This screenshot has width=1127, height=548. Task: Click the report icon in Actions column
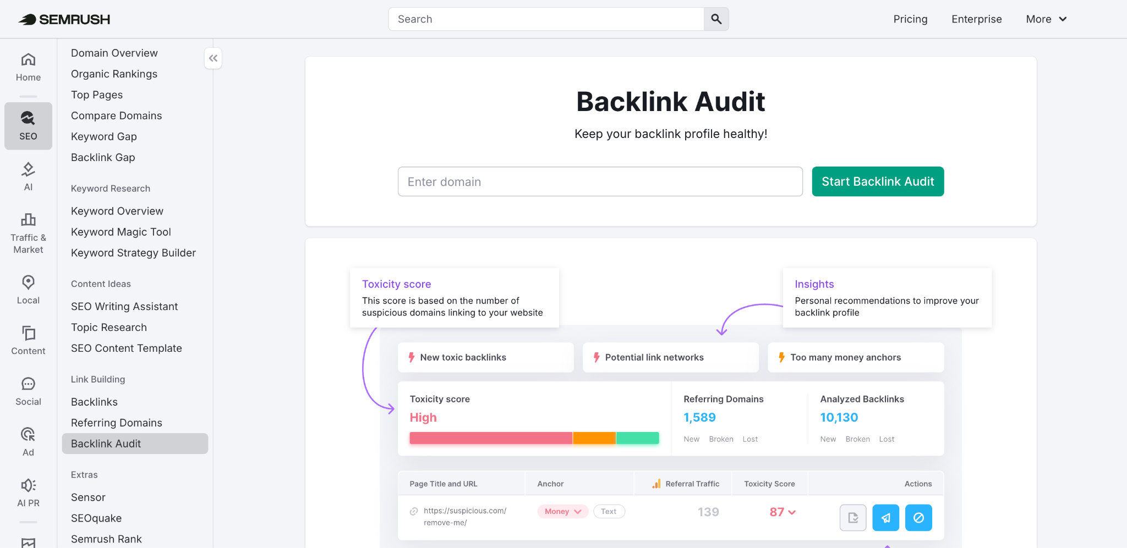coord(853,518)
